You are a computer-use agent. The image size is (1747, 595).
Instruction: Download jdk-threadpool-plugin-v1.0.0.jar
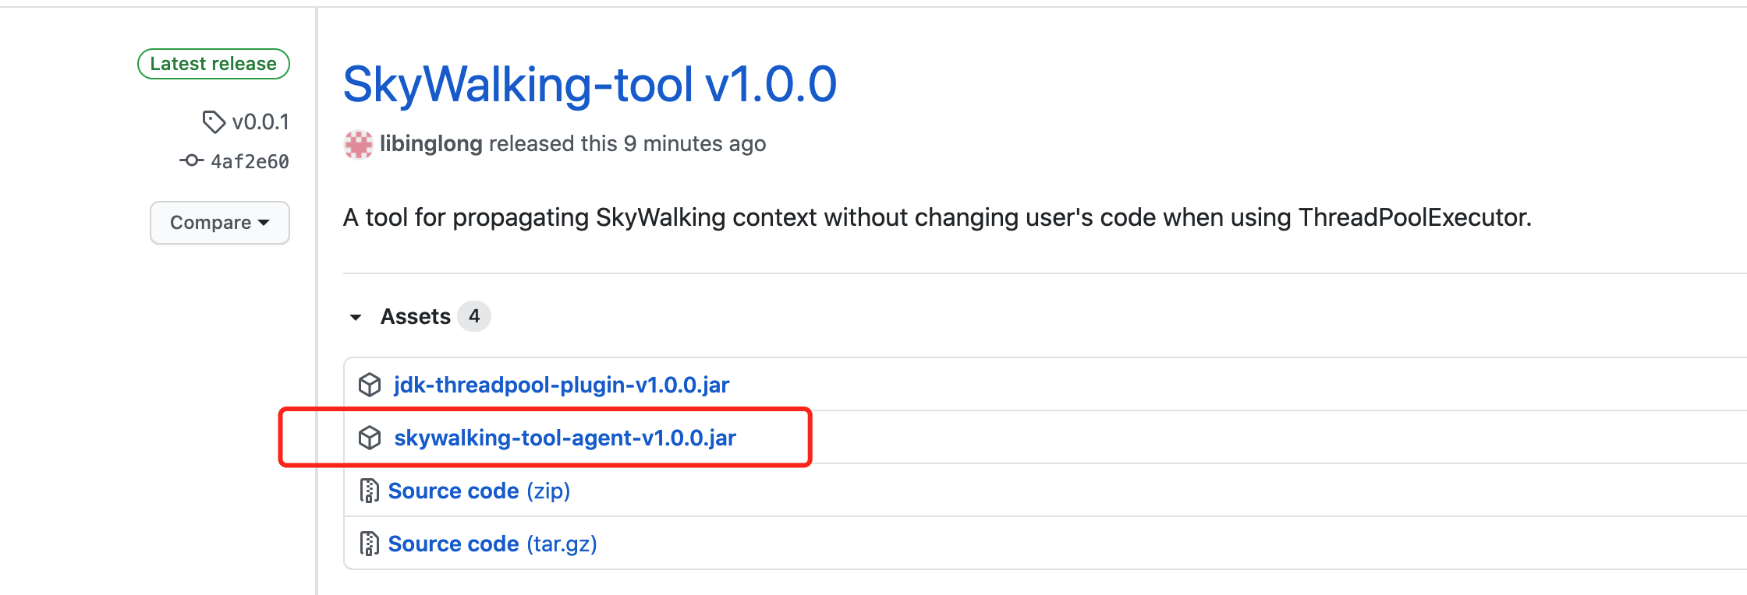(x=562, y=385)
